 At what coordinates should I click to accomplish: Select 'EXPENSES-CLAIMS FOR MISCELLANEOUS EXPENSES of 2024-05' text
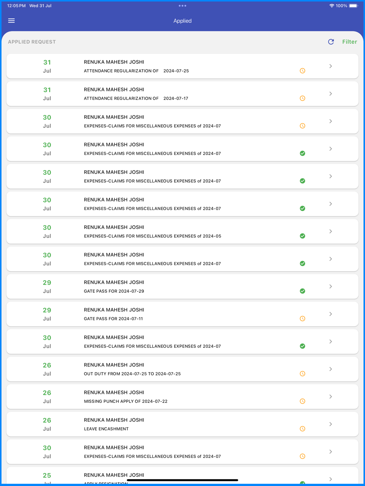point(153,236)
